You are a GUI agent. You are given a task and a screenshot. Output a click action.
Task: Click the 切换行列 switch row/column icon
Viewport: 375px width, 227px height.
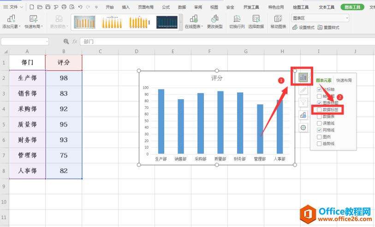coord(237,21)
